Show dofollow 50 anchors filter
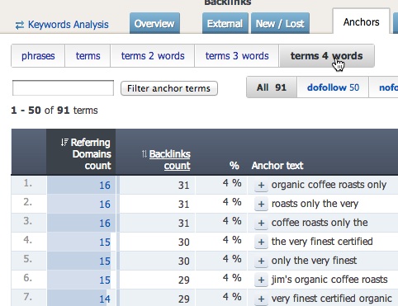The width and height of the screenshot is (398, 306). click(x=333, y=87)
